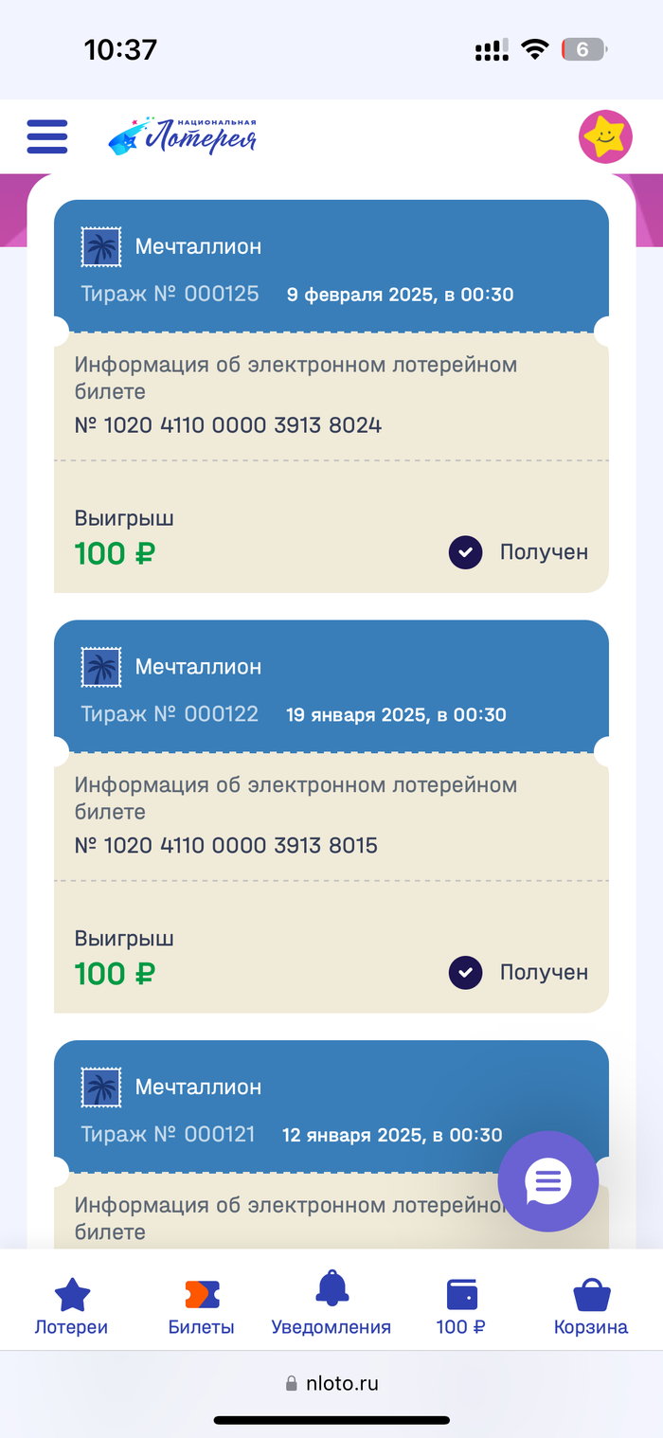The width and height of the screenshot is (663, 1438).
Task: Switch to the Билеты tab
Action: [x=201, y=1306]
